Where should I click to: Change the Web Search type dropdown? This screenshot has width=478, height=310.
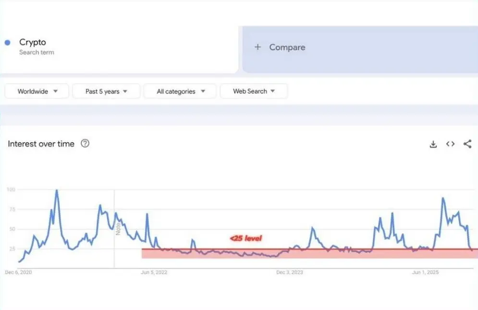tap(254, 91)
